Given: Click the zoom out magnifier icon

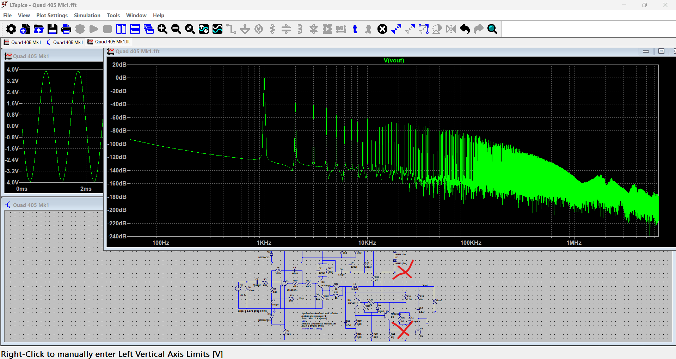Looking at the screenshot, I should coord(176,29).
